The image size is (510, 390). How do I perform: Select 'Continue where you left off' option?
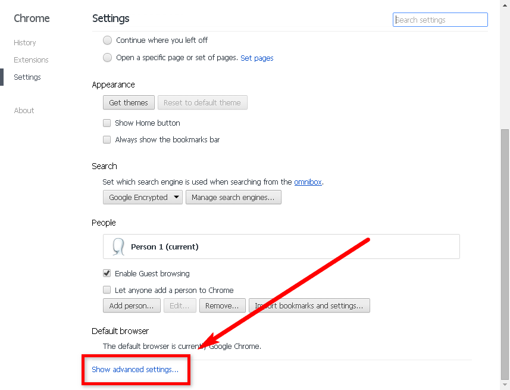click(x=107, y=40)
